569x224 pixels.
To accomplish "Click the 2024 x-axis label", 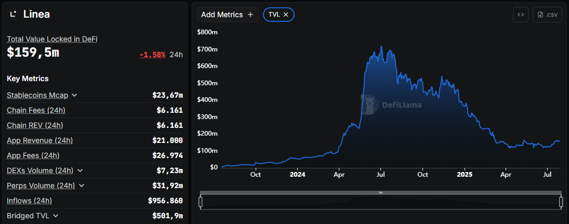I will pyautogui.click(x=297, y=174).
